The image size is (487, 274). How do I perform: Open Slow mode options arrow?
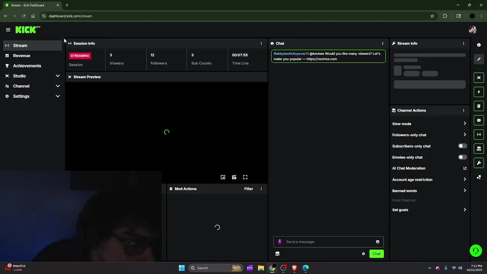pyautogui.click(x=465, y=124)
